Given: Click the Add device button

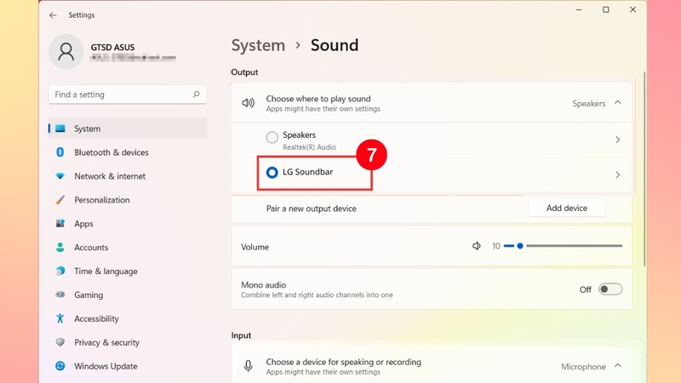Looking at the screenshot, I should pyautogui.click(x=567, y=208).
